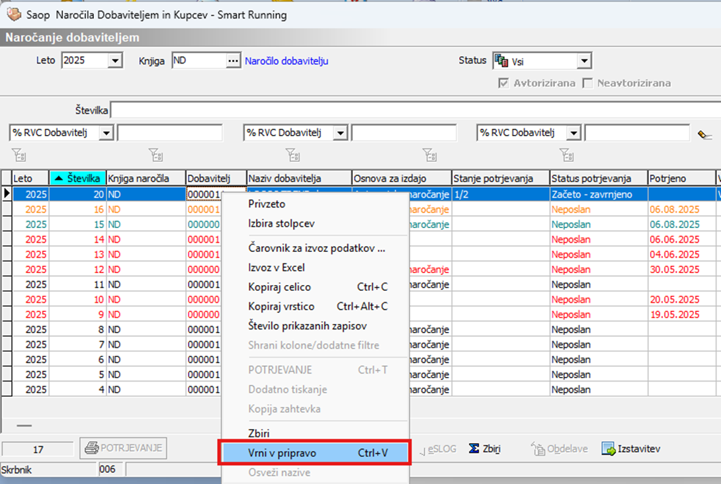Open Čarovnik za izvoz podatkov

[315, 248]
